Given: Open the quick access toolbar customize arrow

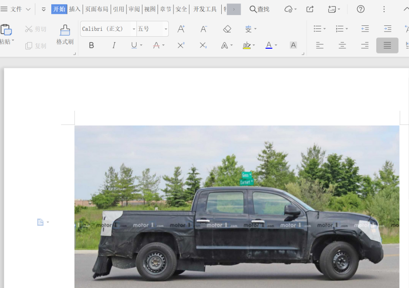Looking at the screenshot, I should coord(43,9).
